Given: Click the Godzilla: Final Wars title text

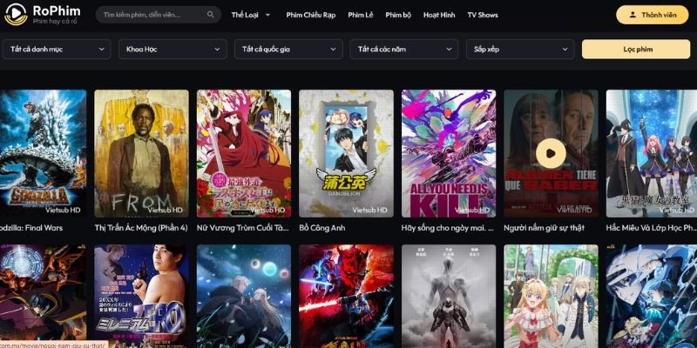Looking at the screenshot, I should (x=31, y=228).
